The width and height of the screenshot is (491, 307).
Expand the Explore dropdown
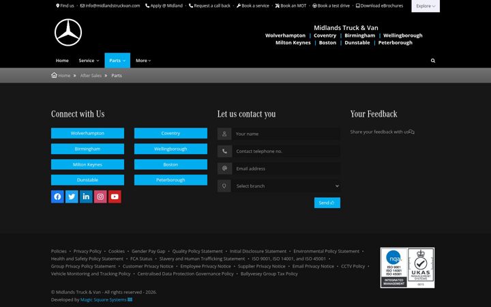426,6
